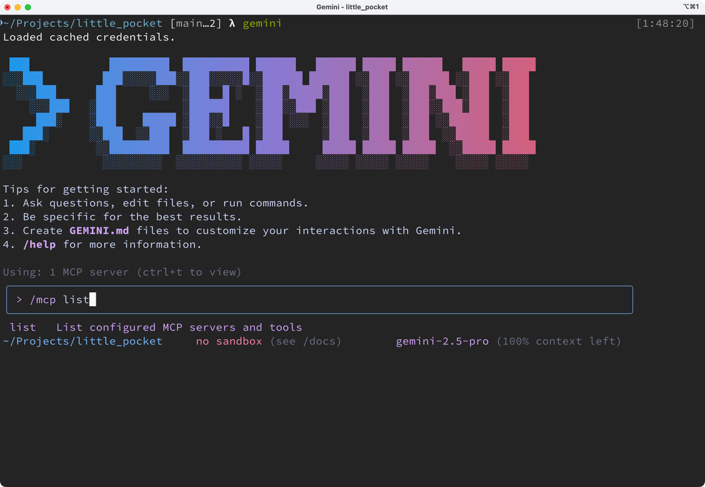
Task: Click the prompt '>' symbol in the input box
Action: [19, 300]
